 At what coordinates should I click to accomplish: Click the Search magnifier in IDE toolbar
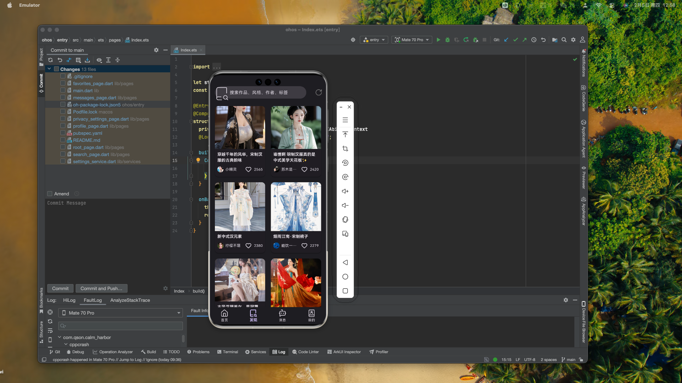[564, 40]
